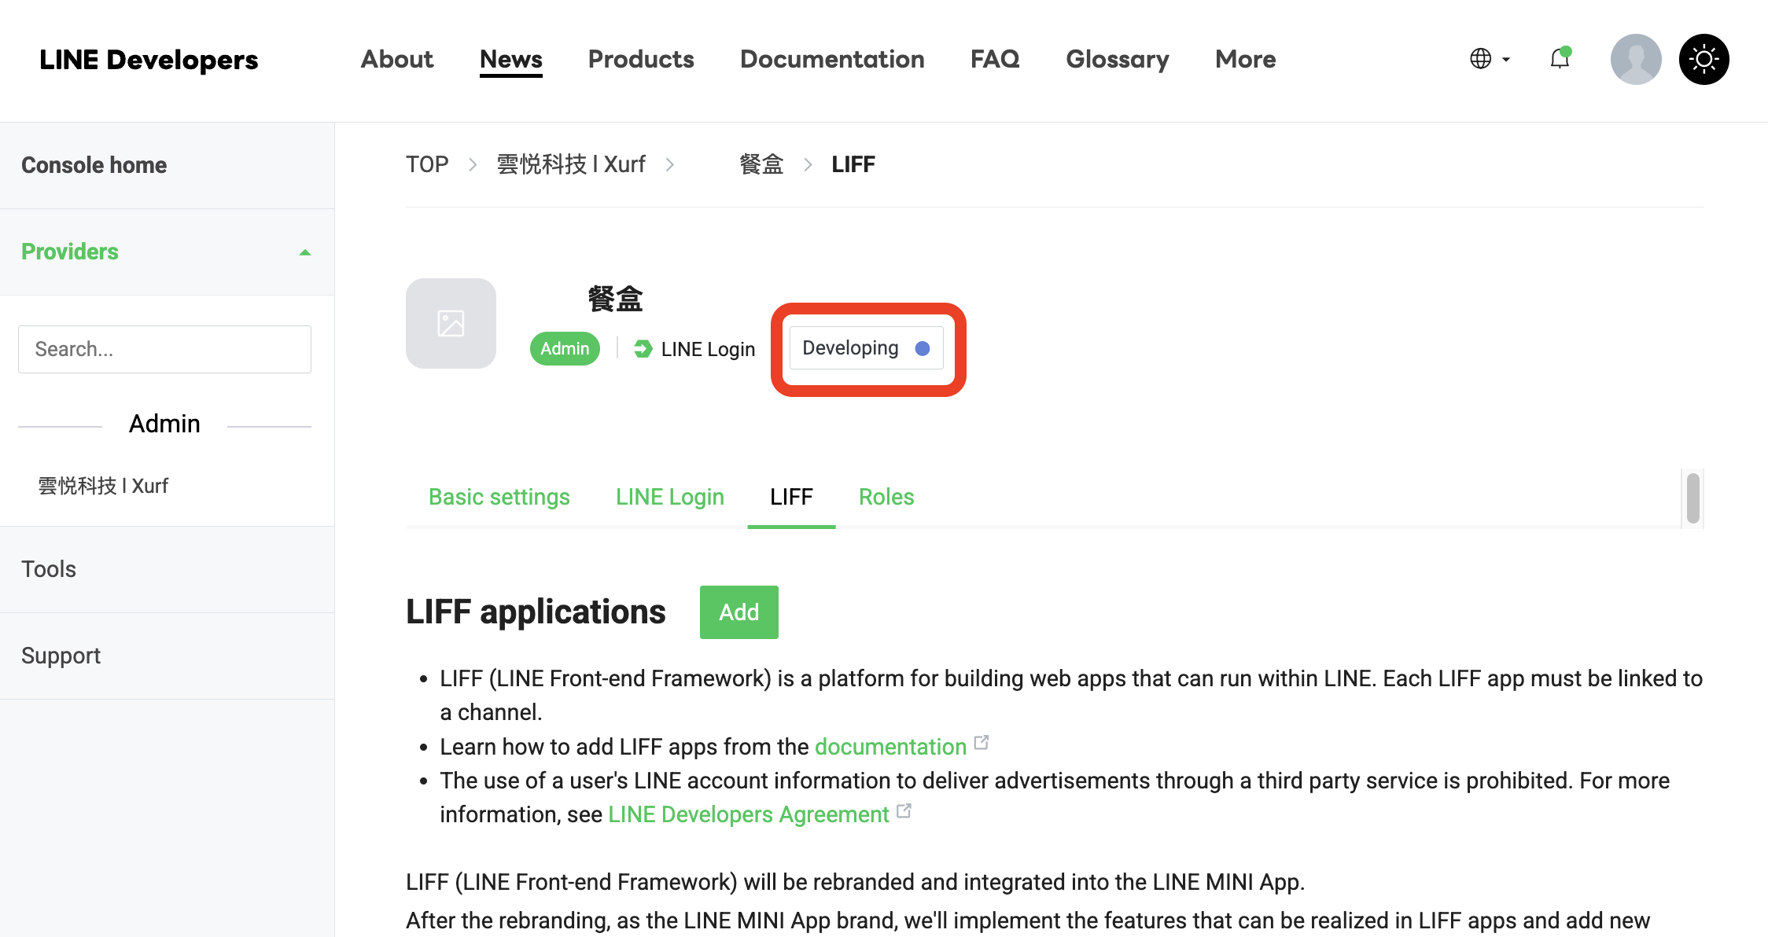
Task: Expand the More menu
Action: tap(1246, 59)
